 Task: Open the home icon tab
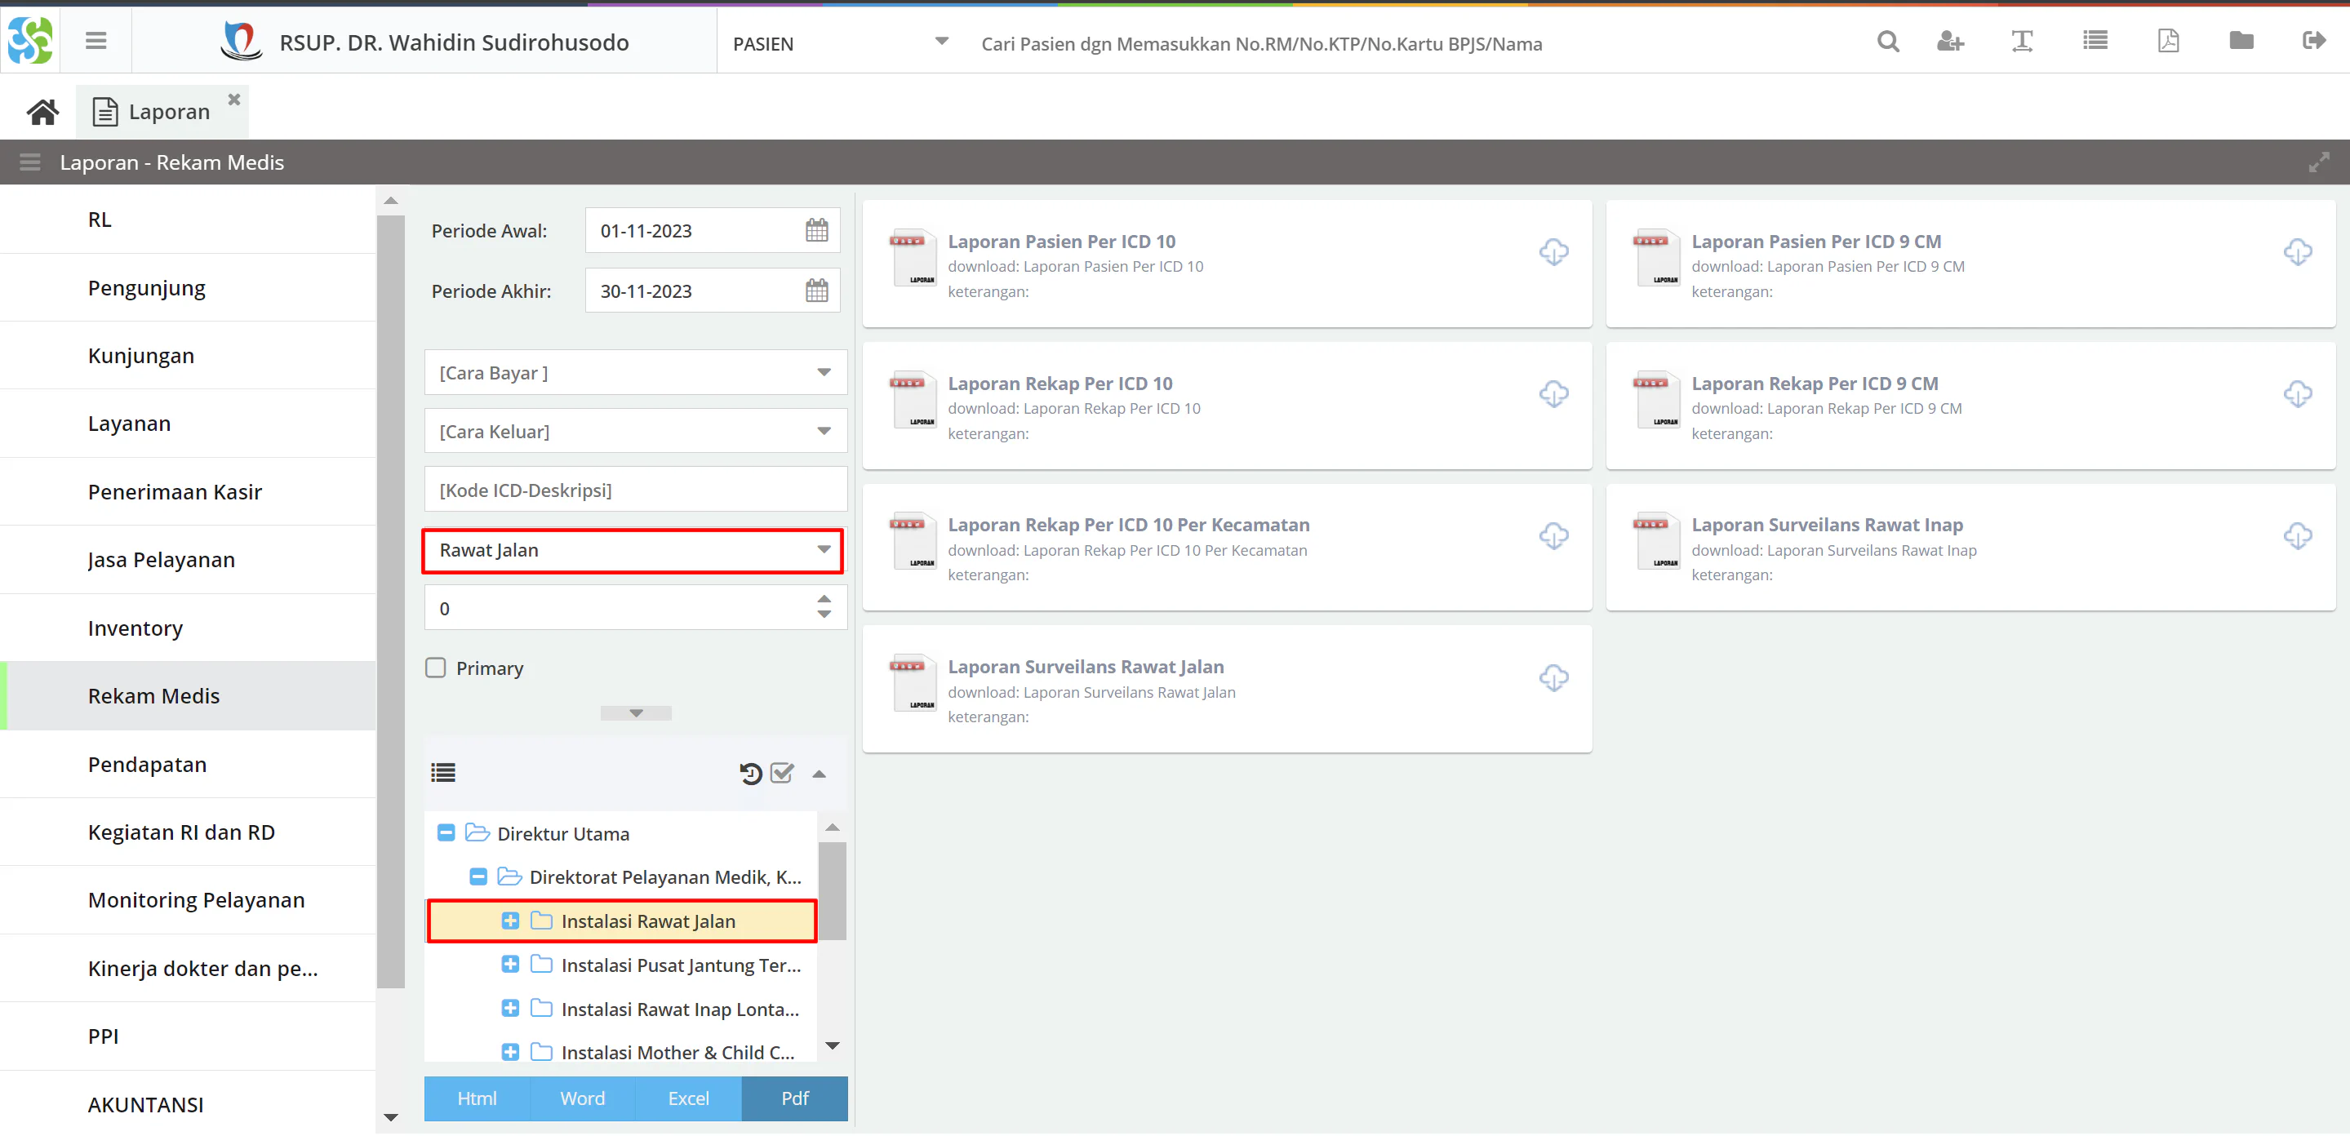[42, 113]
